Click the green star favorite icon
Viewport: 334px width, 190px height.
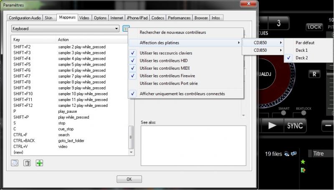(x=303, y=162)
